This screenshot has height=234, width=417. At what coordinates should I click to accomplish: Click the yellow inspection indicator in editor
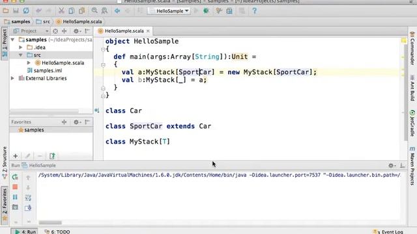coord(404,40)
